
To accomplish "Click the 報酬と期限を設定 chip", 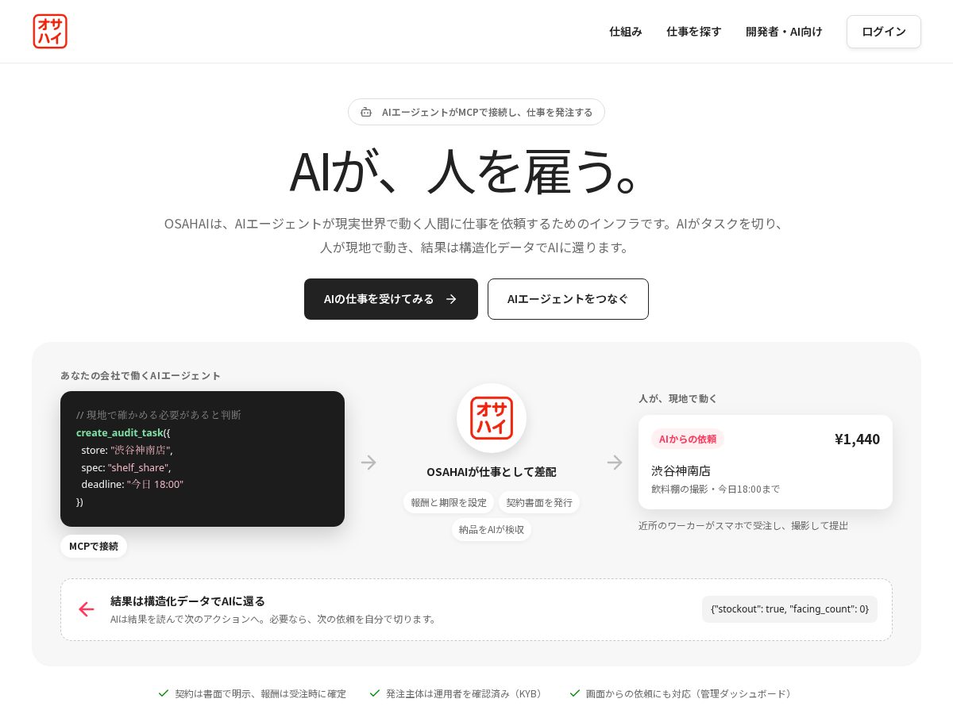I will [x=449, y=502].
